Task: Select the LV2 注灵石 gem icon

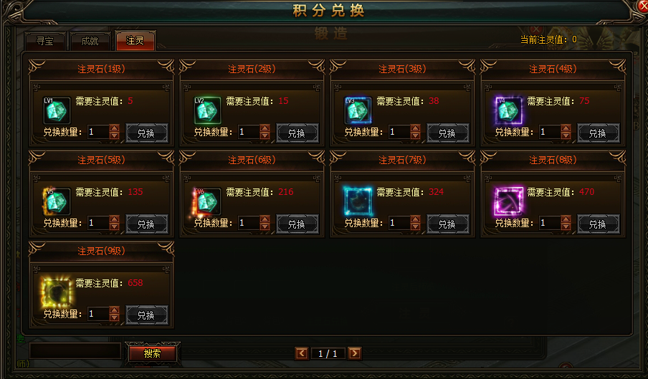Action: [x=207, y=110]
